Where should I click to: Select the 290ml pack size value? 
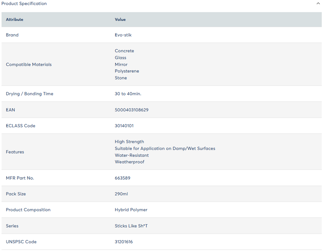point(121,194)
